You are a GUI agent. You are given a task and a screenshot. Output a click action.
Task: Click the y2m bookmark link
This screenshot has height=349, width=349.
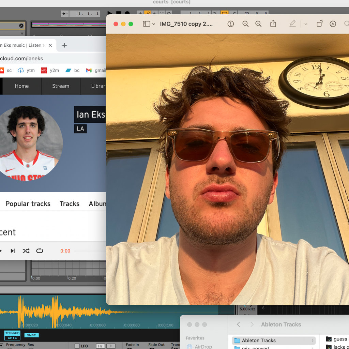coord(50,70)
